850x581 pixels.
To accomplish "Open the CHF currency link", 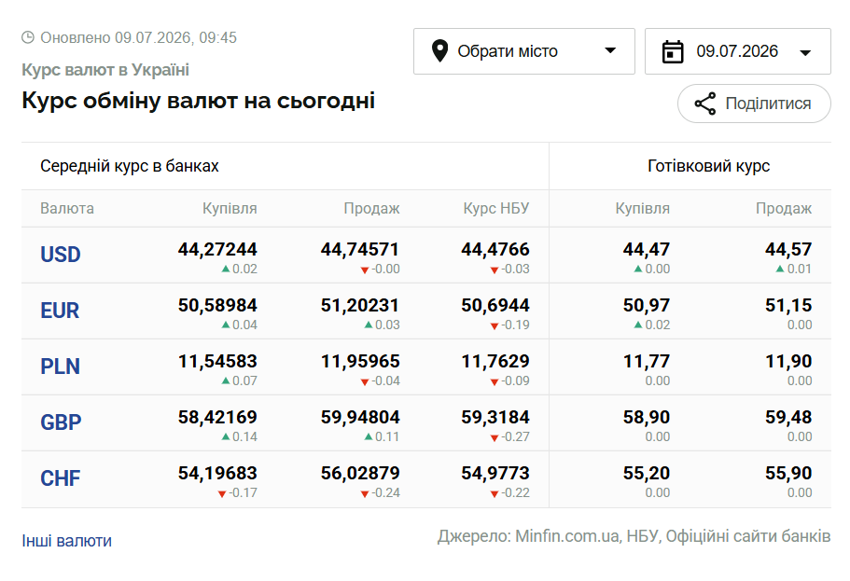I will click(x=60, y=478).
